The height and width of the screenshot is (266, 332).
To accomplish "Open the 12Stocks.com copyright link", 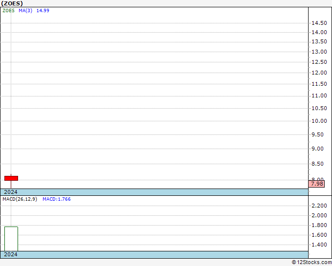I will [311, 263].
